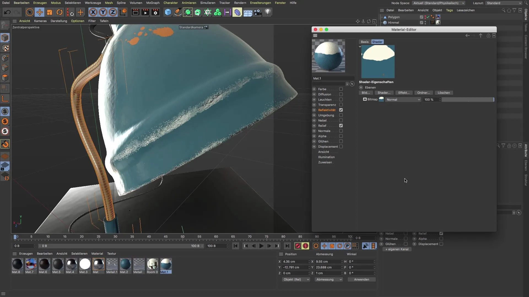Click the Camera object icon in toolbar

pos(258,12)
